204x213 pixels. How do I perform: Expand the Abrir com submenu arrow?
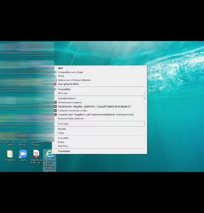tap(144, 93)
